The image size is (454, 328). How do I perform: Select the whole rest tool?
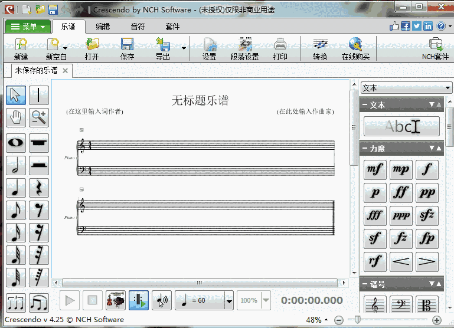pos(39,143)
